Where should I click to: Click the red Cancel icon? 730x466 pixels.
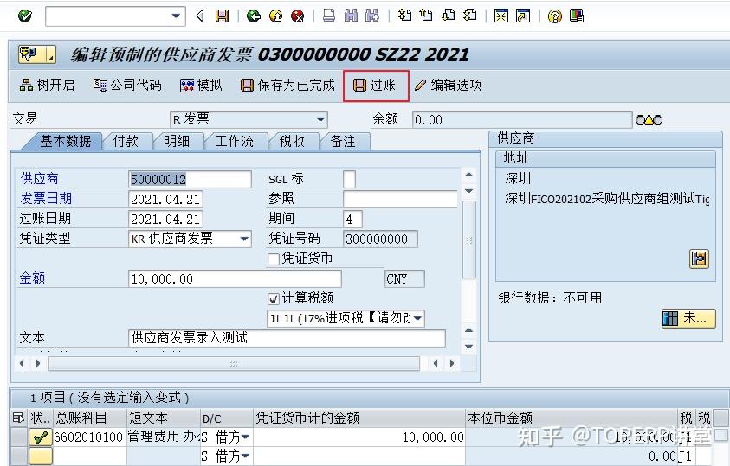(x=298, y=16)
